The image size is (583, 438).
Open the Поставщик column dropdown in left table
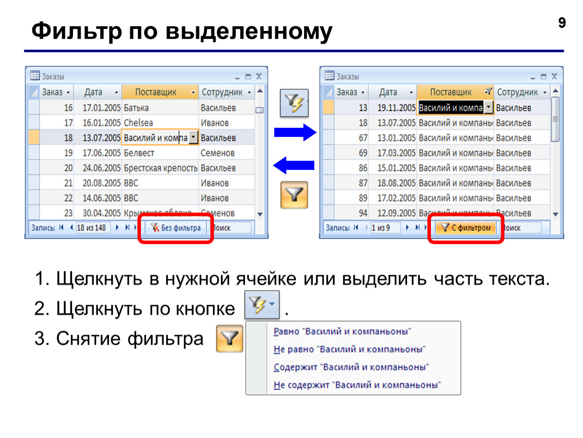[193, 93]
